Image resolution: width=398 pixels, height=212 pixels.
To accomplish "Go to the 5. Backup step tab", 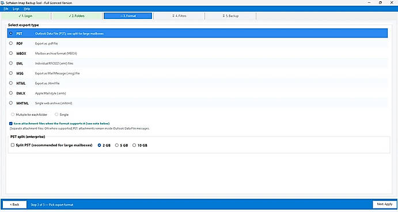I will point(230,16).
